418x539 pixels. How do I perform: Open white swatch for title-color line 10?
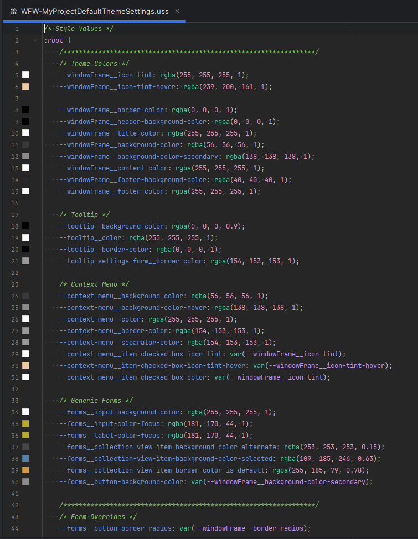coord(25,133)
